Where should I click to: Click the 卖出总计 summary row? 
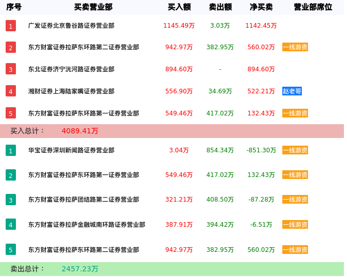[x=172, y=269]
